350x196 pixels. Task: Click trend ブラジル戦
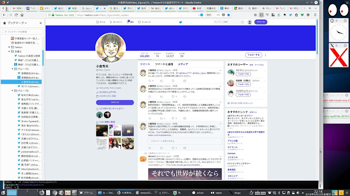(x=232, y=140)
